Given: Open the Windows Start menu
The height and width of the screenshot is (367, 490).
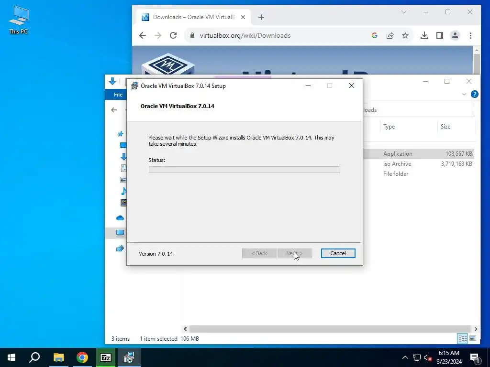Looking at the screenshot, I should (x=11, y=357).
